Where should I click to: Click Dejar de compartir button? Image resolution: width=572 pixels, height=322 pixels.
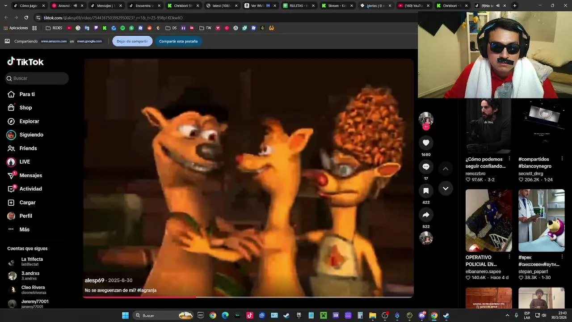pyautogui.click(x=132, y=41)
